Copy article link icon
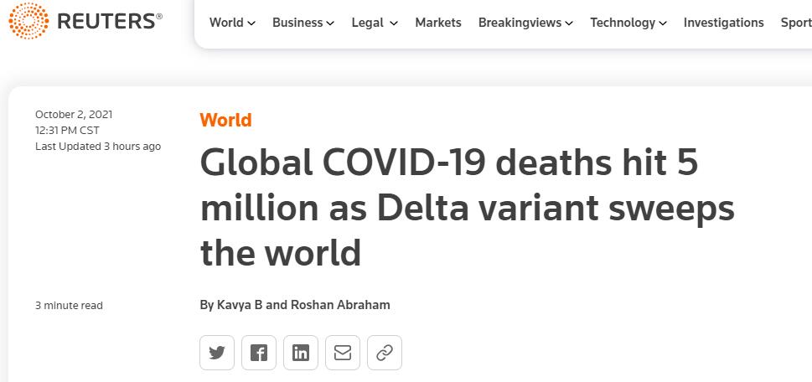This screenshot has width=812, height=382. click(385, 353)
